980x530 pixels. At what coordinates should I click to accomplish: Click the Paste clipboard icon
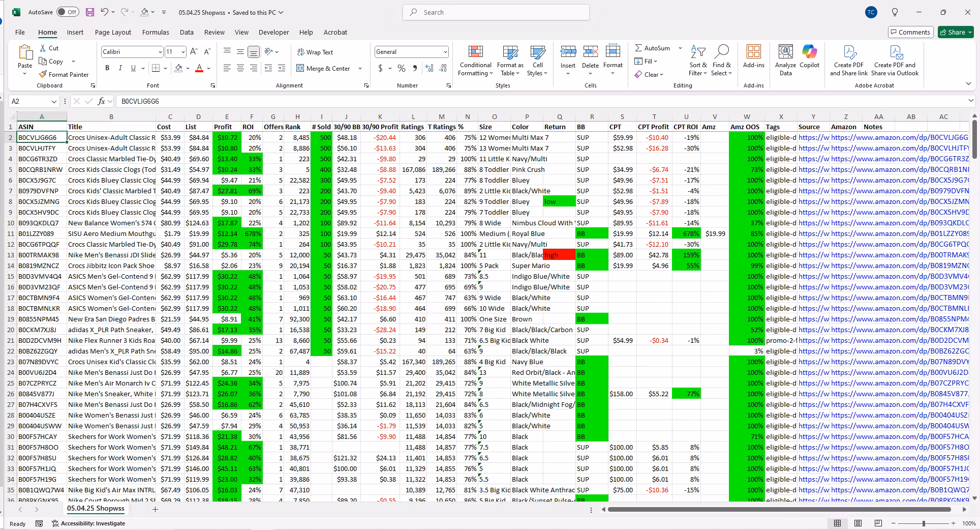pos(25,52)
